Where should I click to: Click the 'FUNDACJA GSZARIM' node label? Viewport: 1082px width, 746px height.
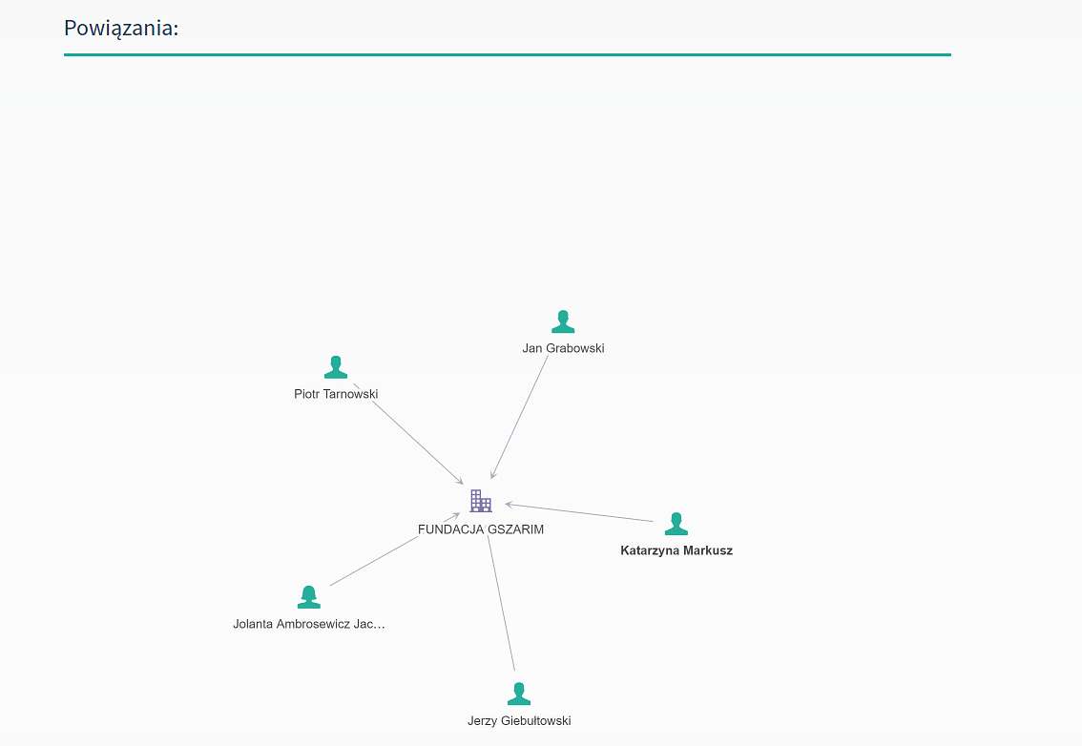481,529
